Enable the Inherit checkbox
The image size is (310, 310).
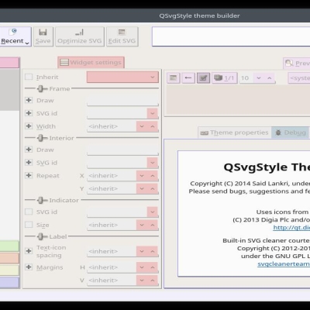click(29, 77)
